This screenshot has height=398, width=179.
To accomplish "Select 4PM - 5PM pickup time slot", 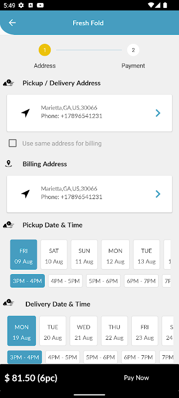I will click(x=65, y=281).
